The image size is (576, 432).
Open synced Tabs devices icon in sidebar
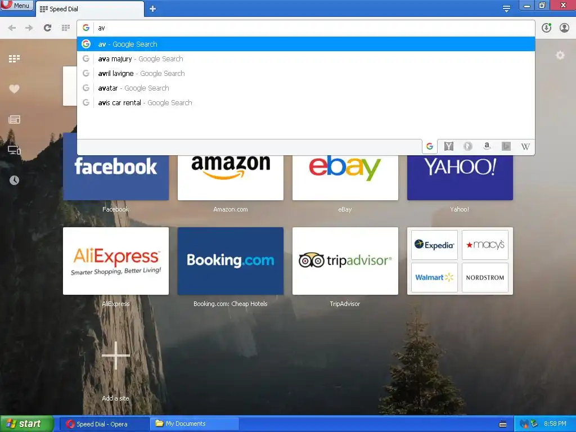point(14,150)
